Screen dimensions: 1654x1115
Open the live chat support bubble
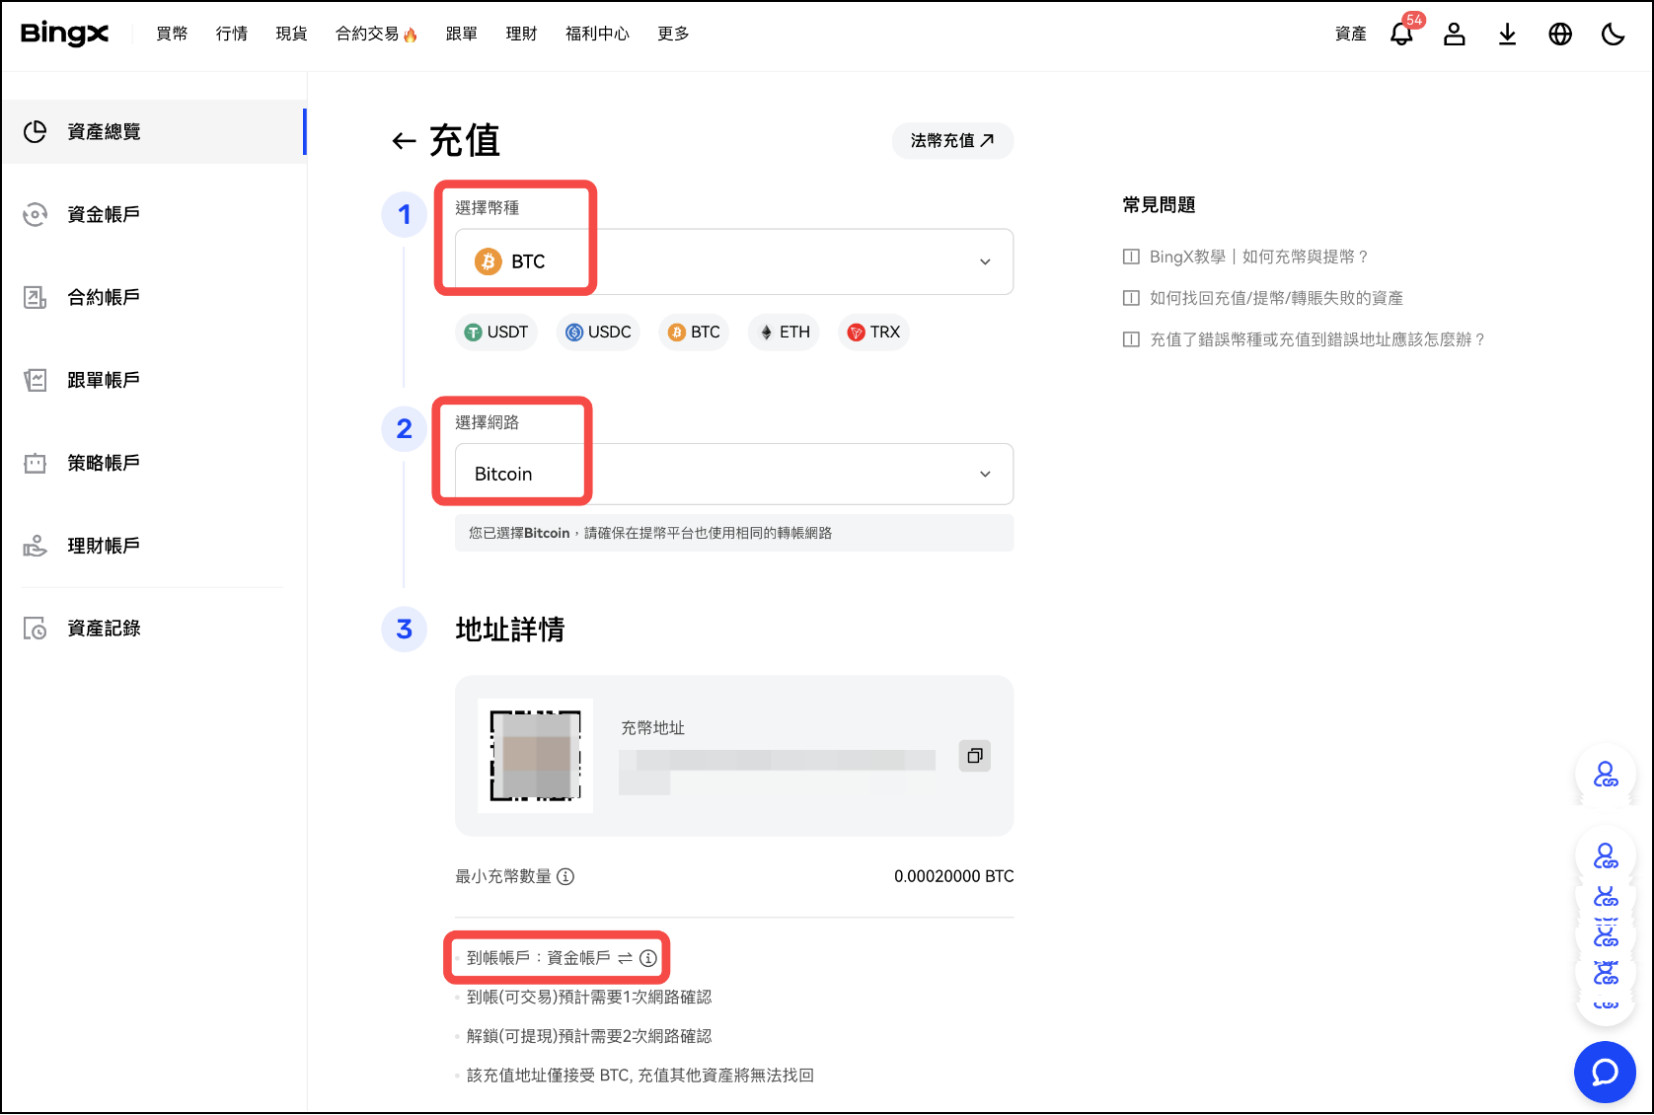pos(1605,1072)
